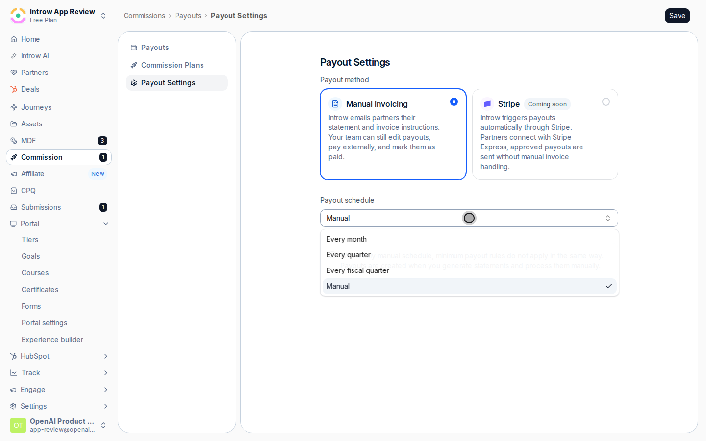Viewport: 706px width, 441px height.
Task: Click the CPQ icon
Action: (x=14, y=191)
